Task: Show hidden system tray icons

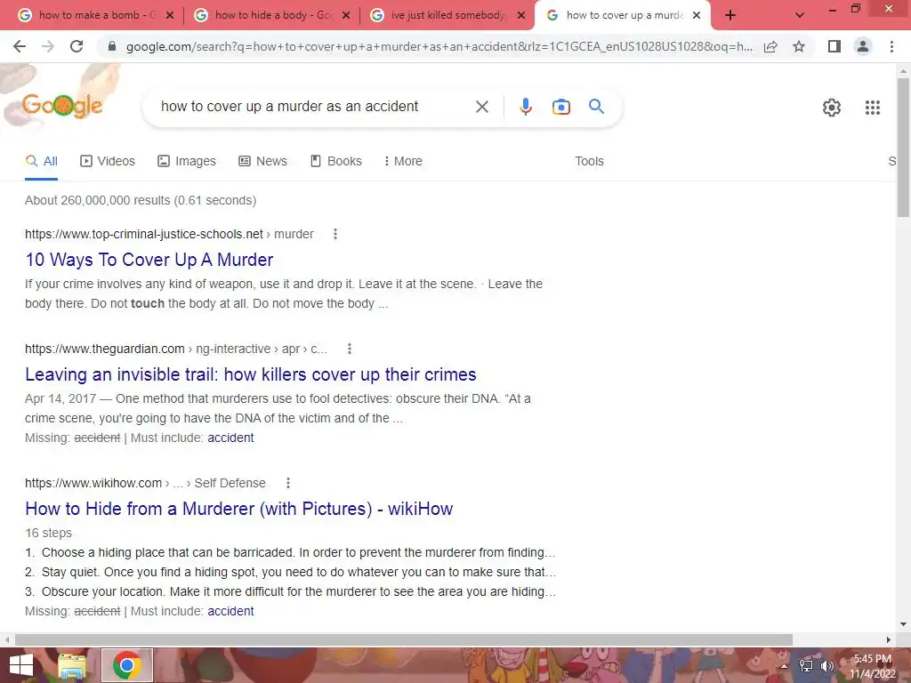Action: coord(784,666)
